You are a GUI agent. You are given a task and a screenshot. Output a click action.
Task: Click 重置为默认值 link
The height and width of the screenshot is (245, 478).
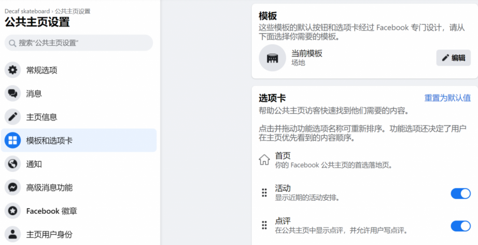[448, 98]
